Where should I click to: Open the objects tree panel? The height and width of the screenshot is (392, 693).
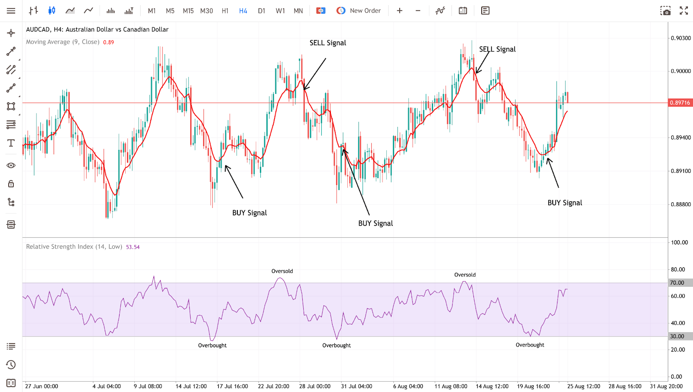point(11,202)
